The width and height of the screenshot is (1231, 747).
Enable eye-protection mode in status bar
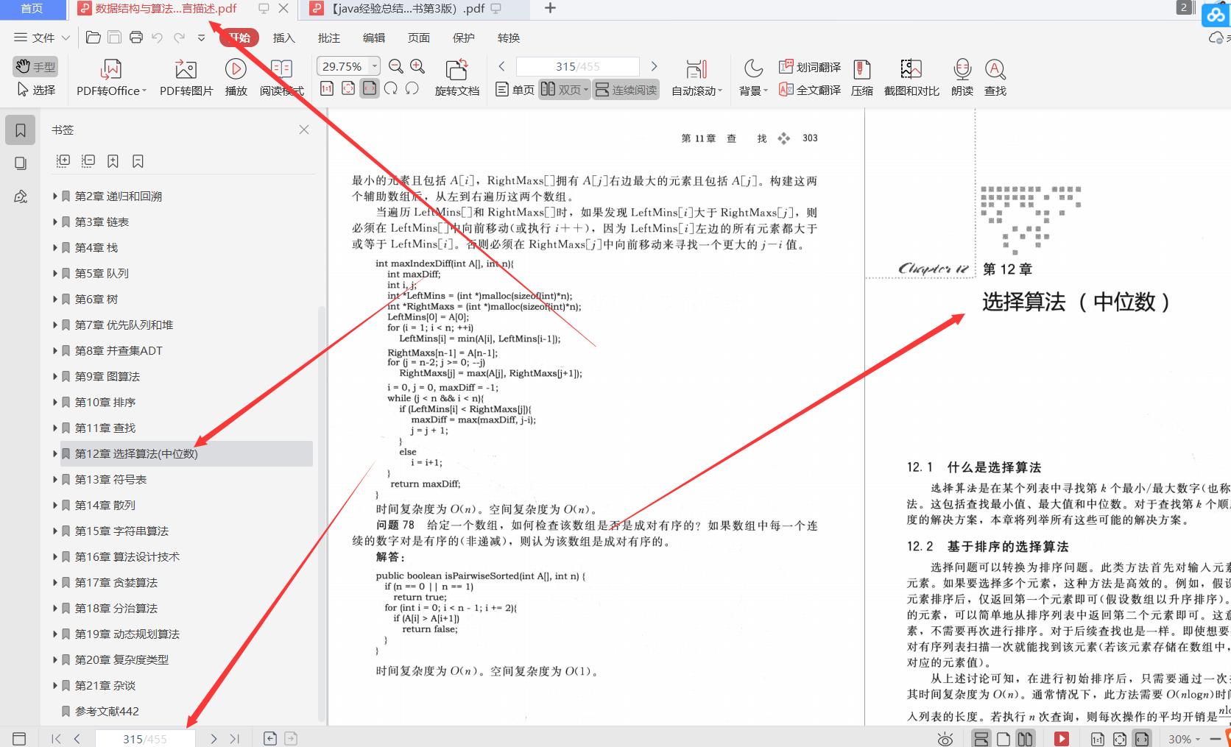(946, 739)
